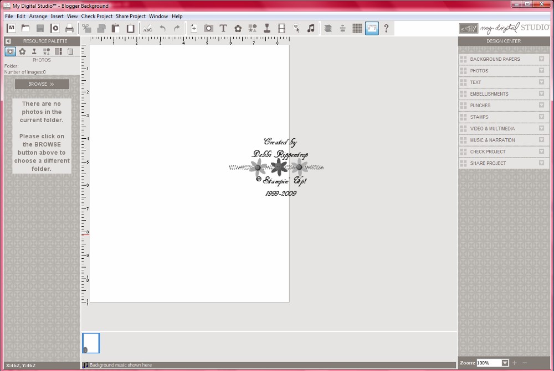Redo the action with the forward arrow icon
The width and height of the screenshot is (554, 371).
pyautogui.click(x=177, y=28)
